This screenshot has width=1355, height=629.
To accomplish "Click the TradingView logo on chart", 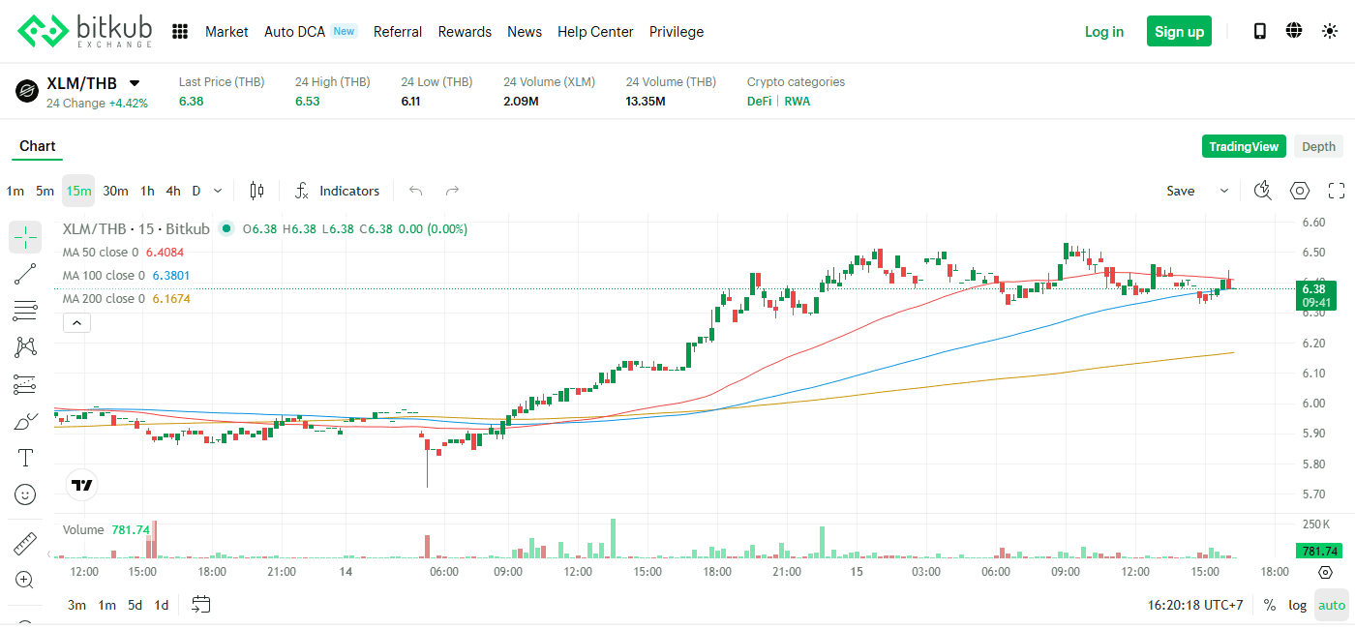I will click(x=82, y=485).
